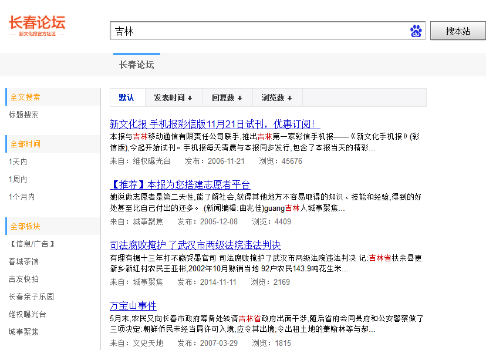Click the date 2007-03-29
This screenshot has height=350, width=486.
218,343
